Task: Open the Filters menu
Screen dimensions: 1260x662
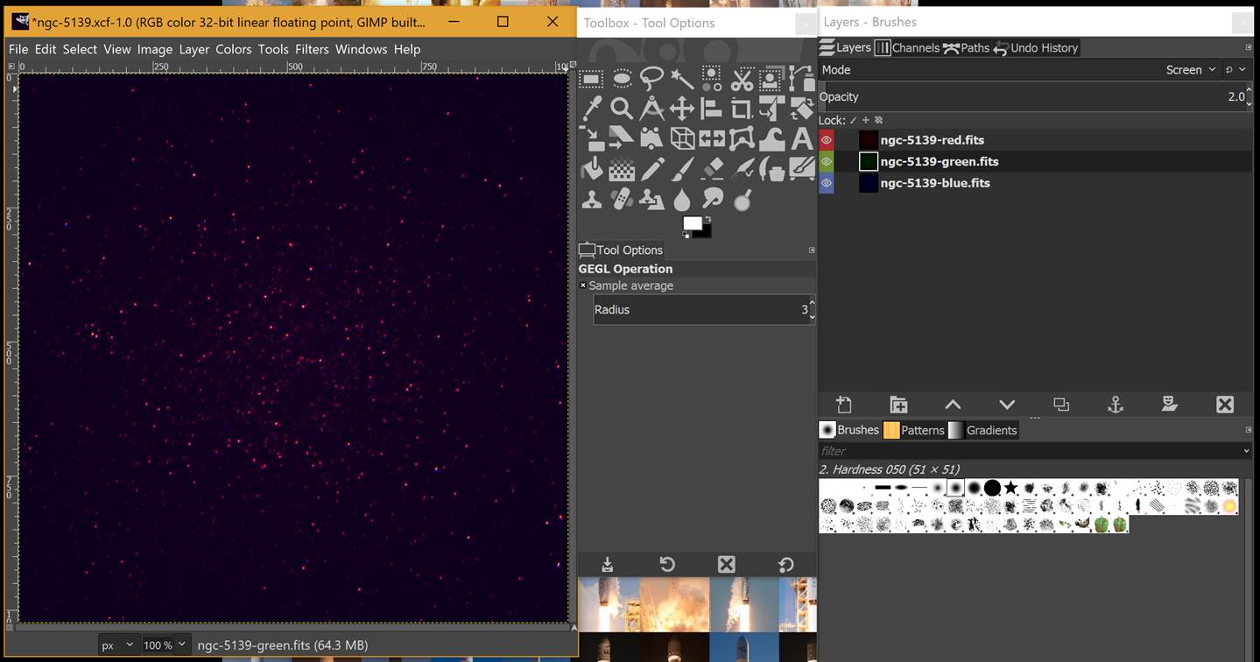Action: pyautogui.click(x=312, y=49)
